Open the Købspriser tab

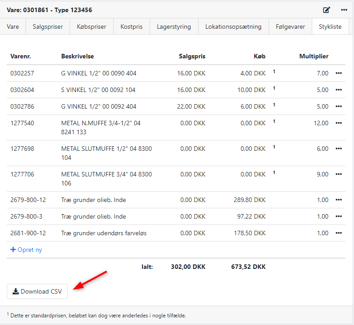(92, 26)
